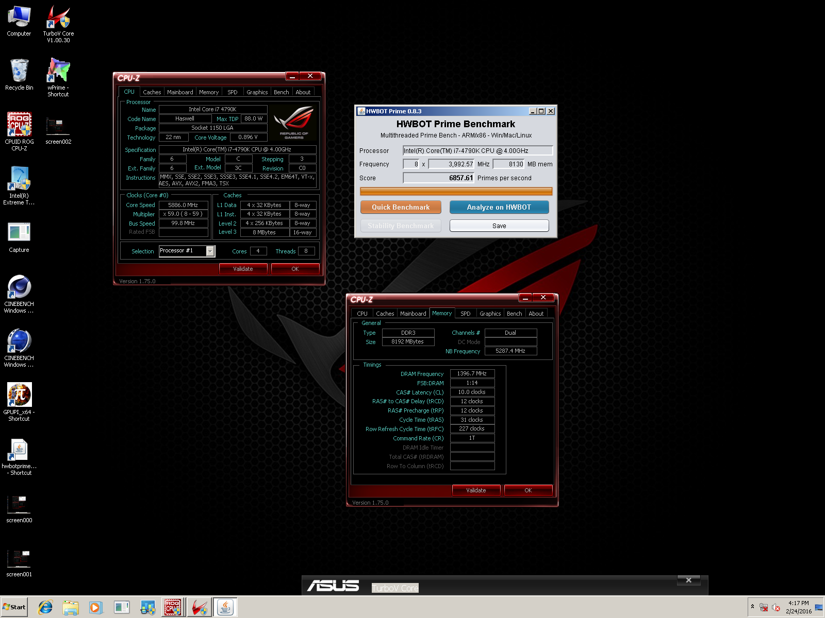The image size is (825, 618).
Task: Click Save in HWBOT Prime
Action: click(499, 226)
